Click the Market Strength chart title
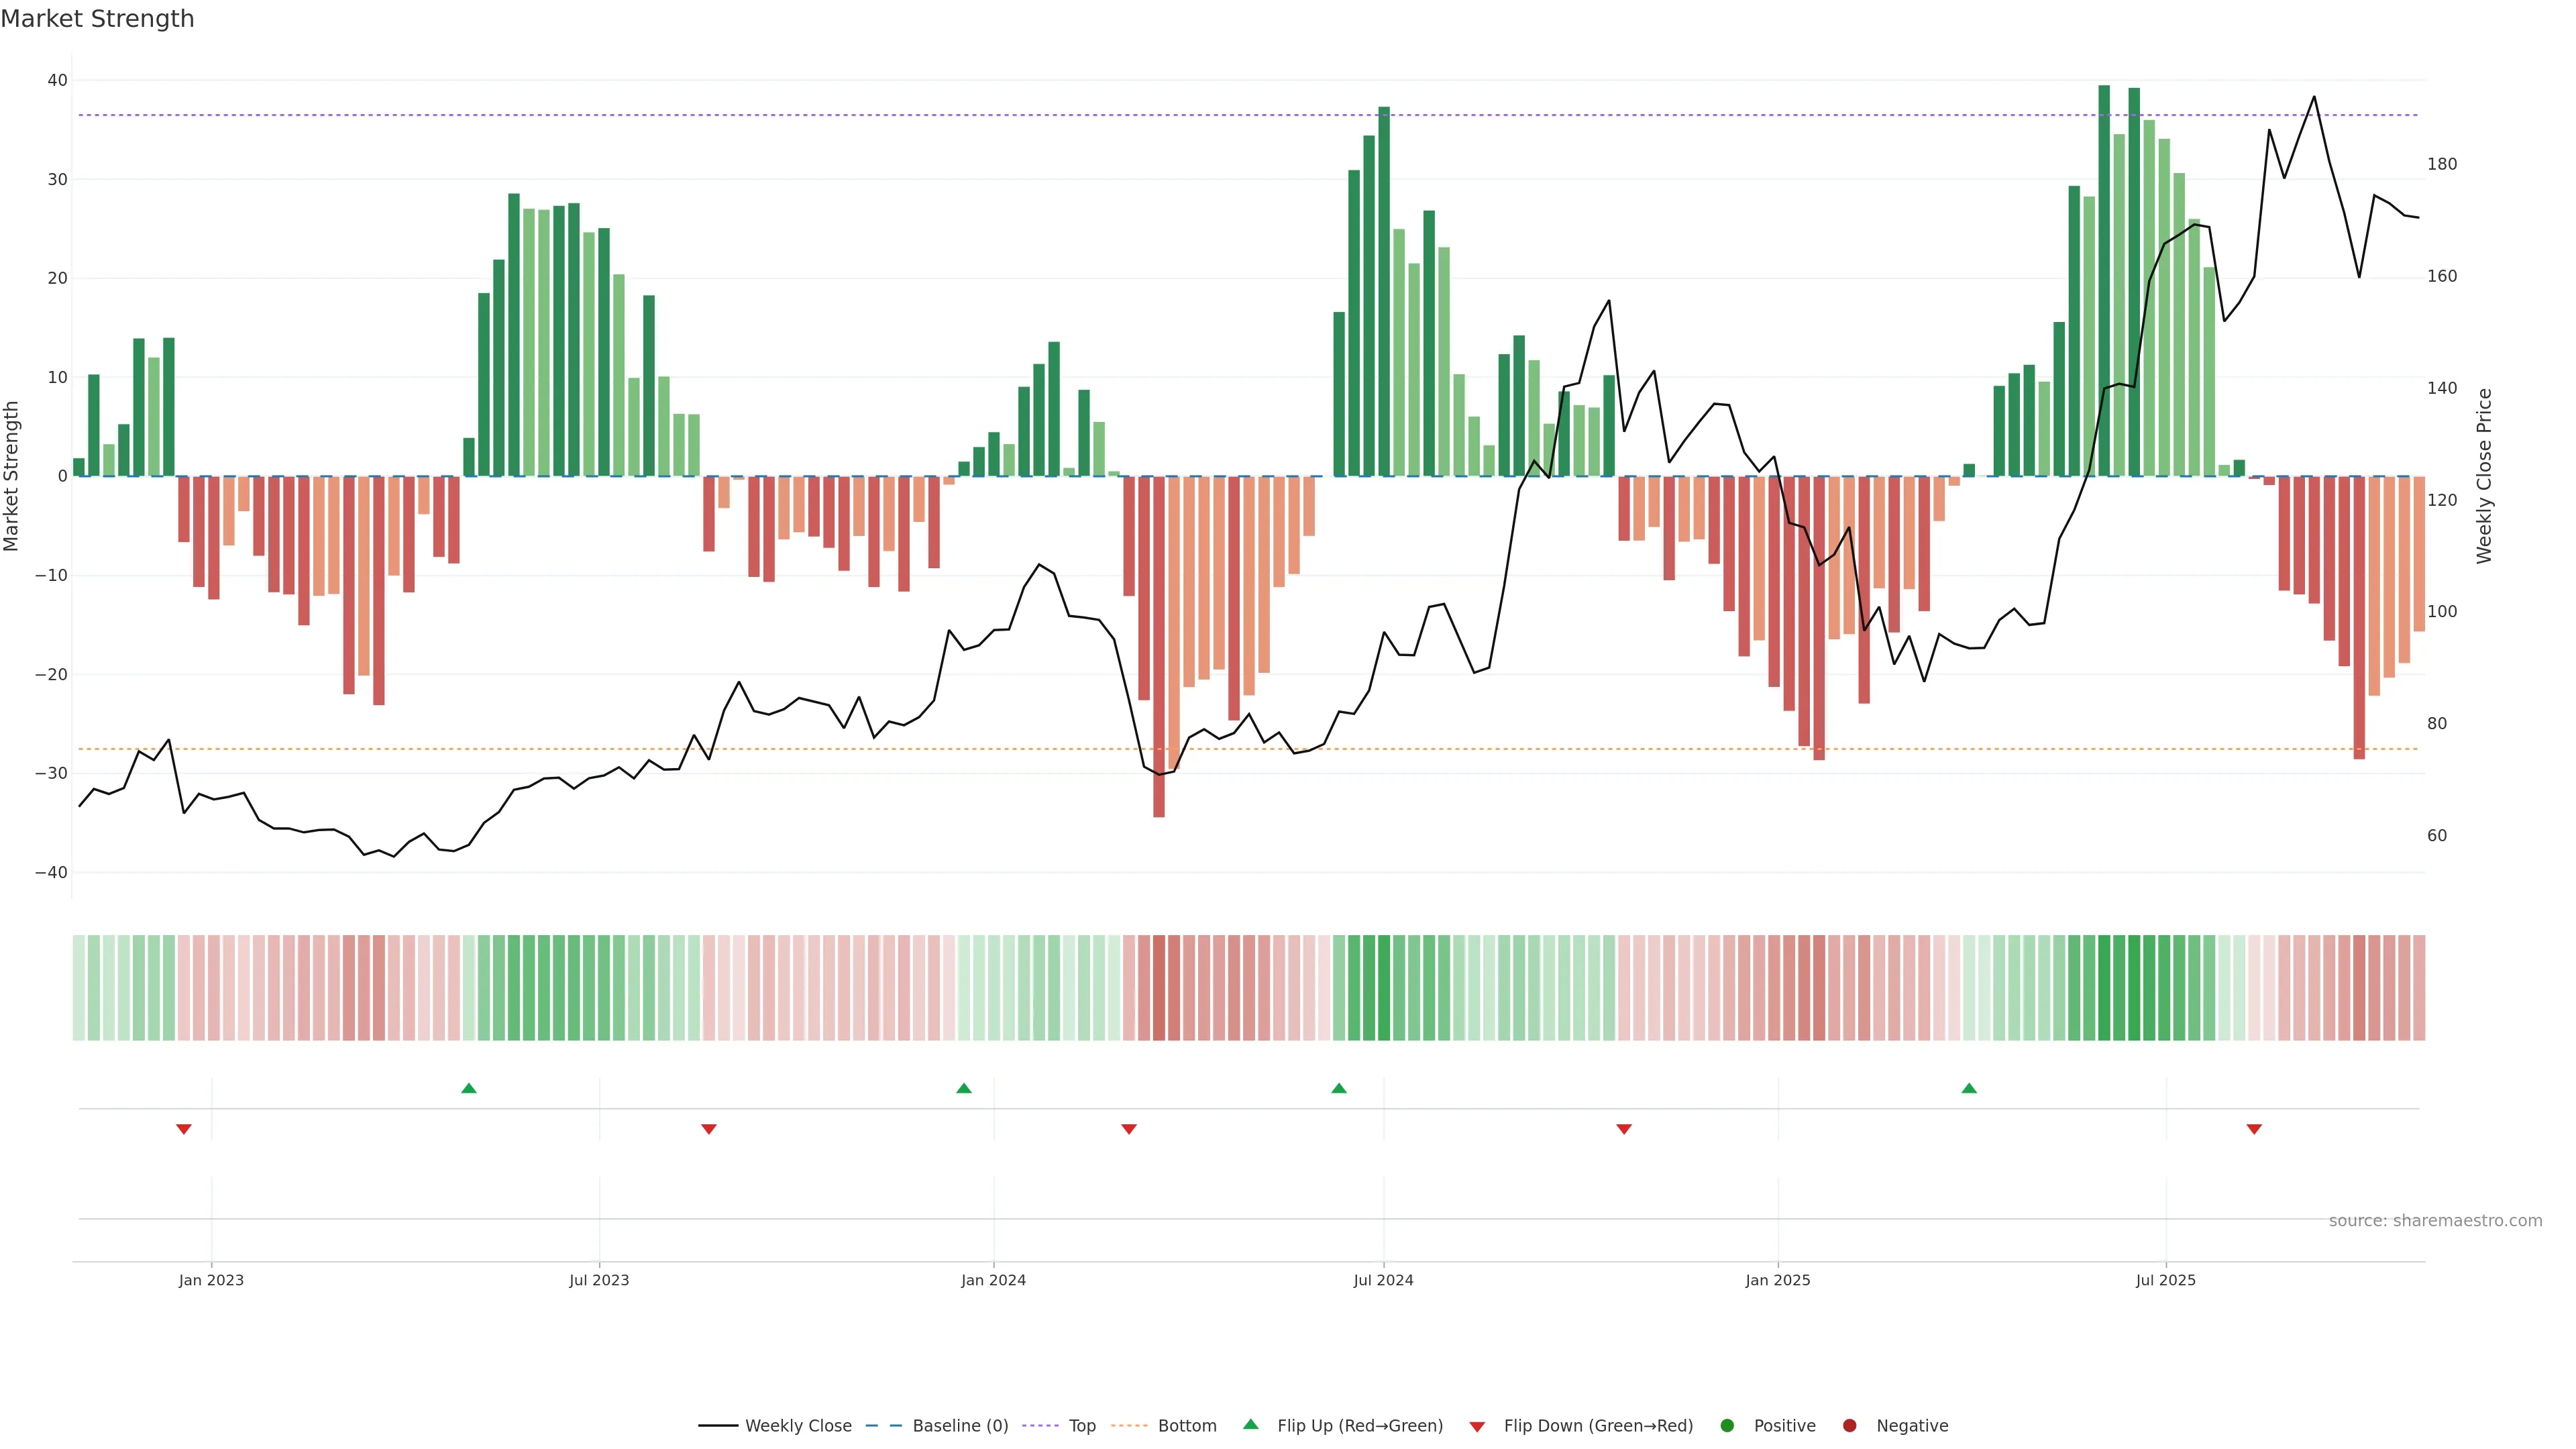Image resolution: width=2576 pixels, height=1449 pixels. (x=97, y=19)
